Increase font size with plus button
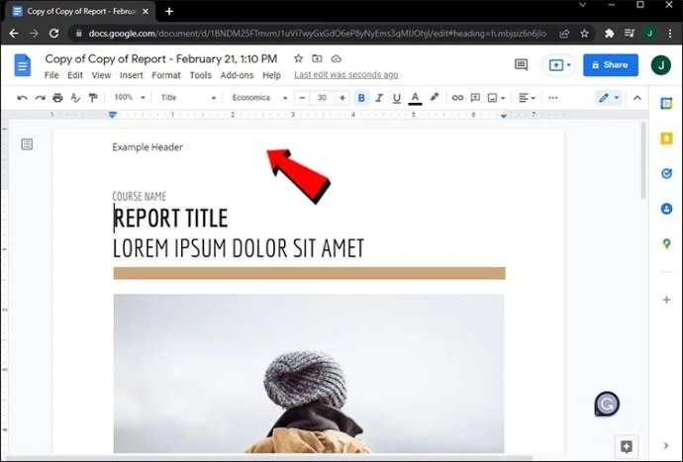 [x=342, y=98]
